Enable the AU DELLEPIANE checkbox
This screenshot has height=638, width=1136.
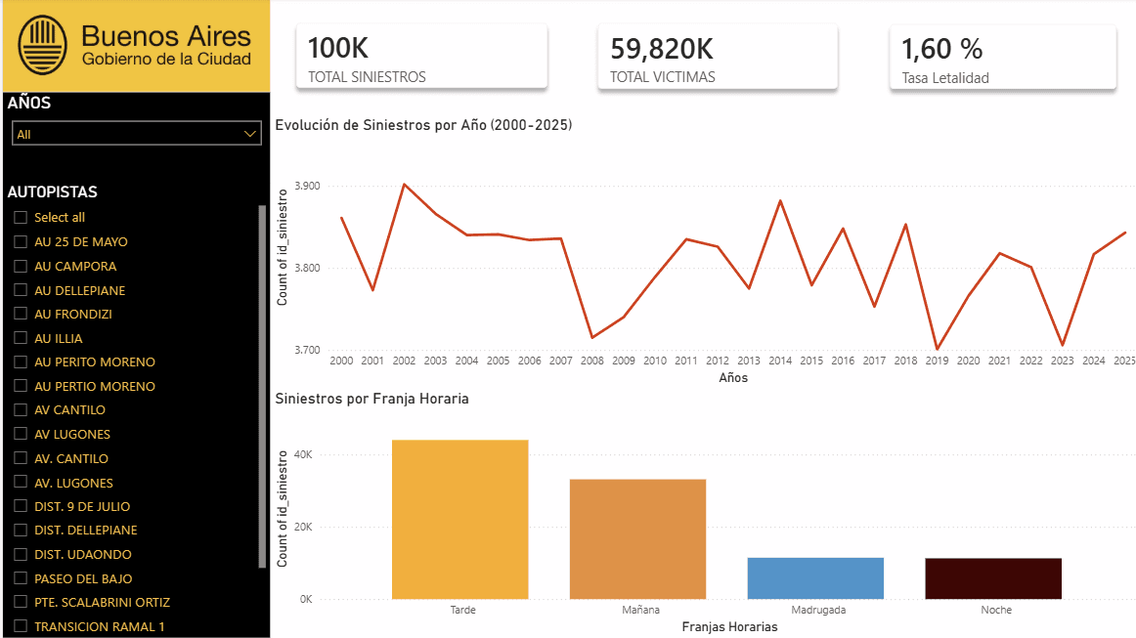pos(21,289)
